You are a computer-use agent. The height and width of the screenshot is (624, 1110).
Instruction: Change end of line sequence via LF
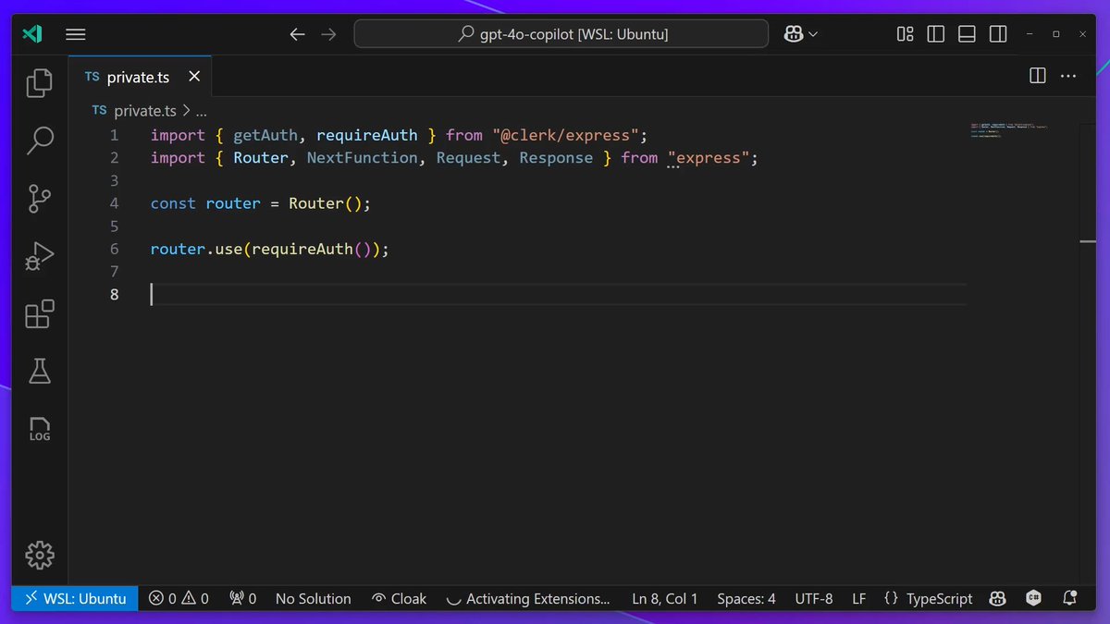click(x=859, y=598)
